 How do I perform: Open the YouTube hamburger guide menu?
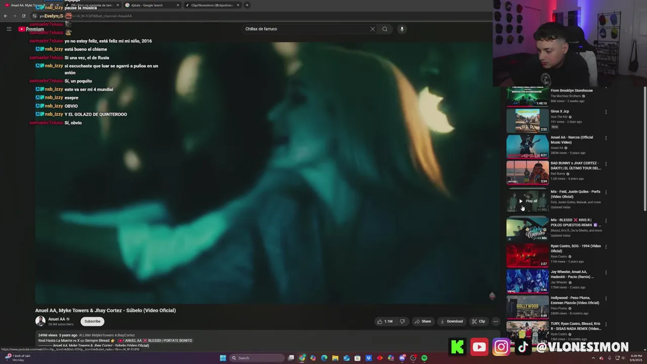pos(9,29)
